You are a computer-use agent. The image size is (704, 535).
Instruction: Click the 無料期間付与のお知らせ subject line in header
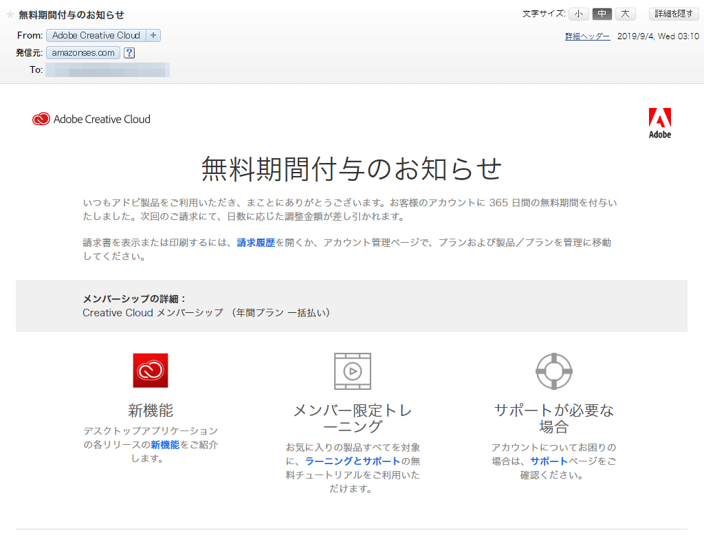(71, 15)
